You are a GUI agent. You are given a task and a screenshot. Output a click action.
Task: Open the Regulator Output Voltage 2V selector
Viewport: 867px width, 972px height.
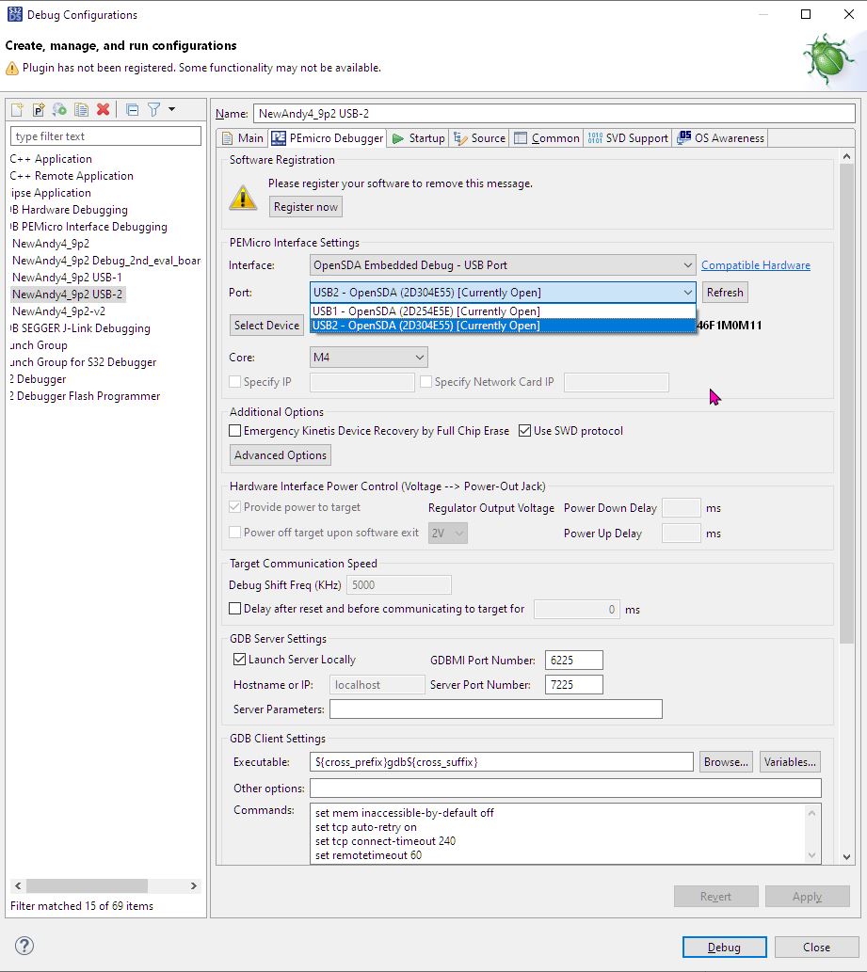448,533
